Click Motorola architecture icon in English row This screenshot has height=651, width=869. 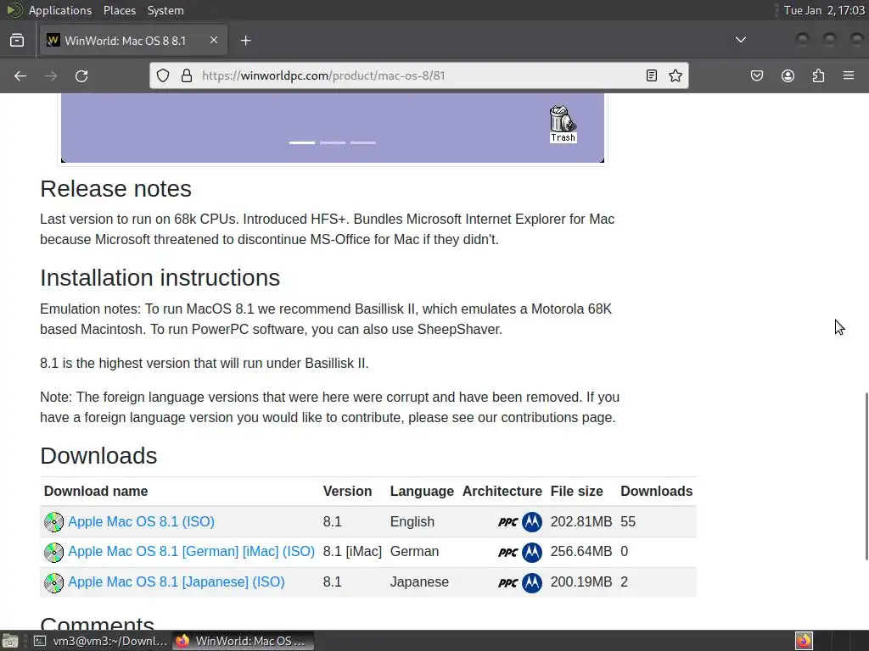[x=532, y=522]
